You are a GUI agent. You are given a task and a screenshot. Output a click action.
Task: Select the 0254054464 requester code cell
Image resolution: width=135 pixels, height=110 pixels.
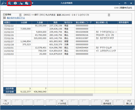point(85,48)
